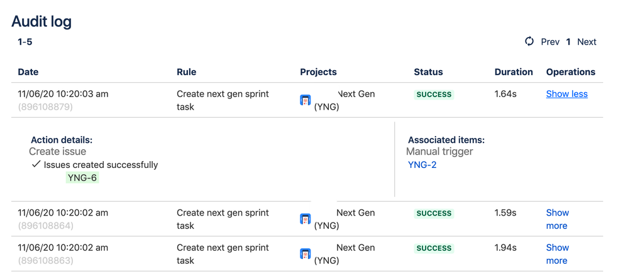The height and width of the screenshot is (272, 628).
Task: Go to the Prev page of results
Action: [550, 42]
